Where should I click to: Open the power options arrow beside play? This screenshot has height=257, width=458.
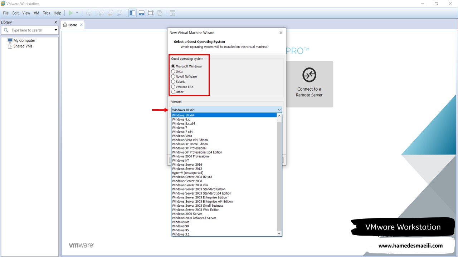(x=77, y=13)
